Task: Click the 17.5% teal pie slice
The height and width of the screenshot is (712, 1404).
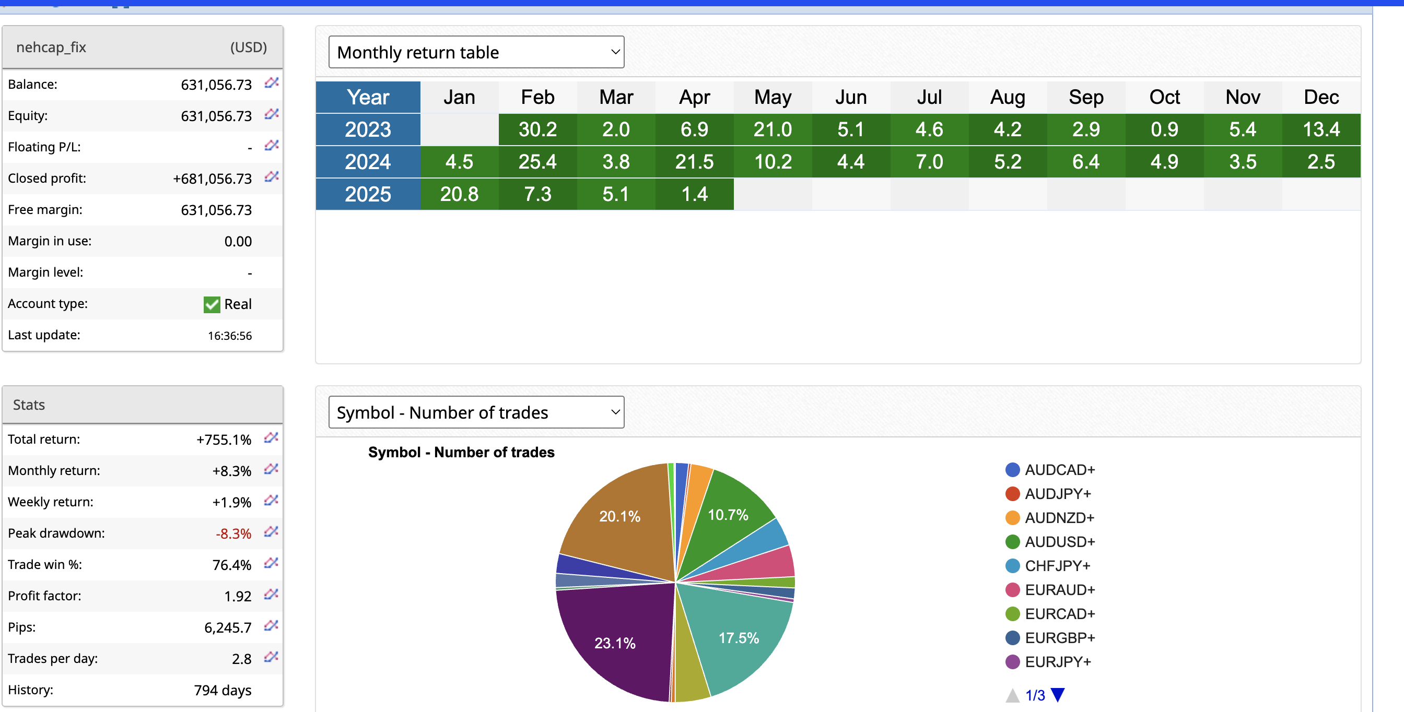Action: click(x=738, y=637)
